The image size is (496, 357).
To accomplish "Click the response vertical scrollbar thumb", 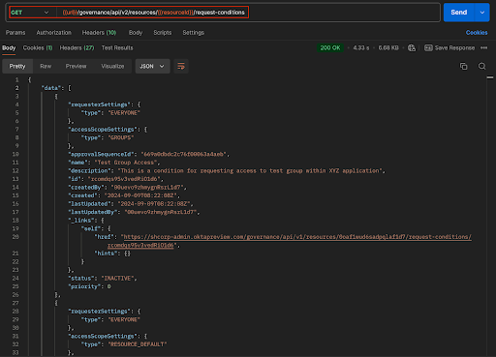I will (x=490, y=77).
